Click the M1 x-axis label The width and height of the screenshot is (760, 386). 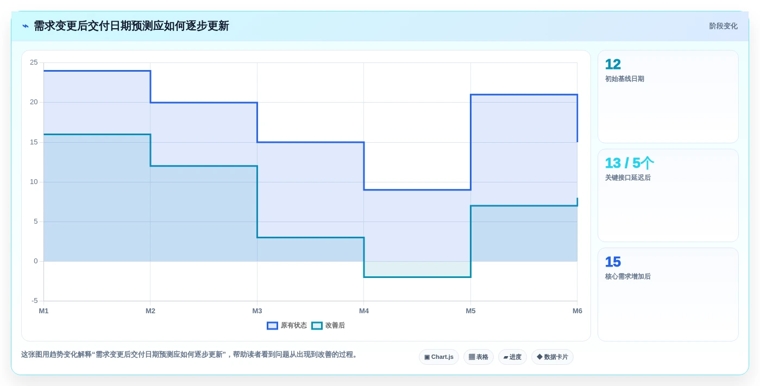43,311
